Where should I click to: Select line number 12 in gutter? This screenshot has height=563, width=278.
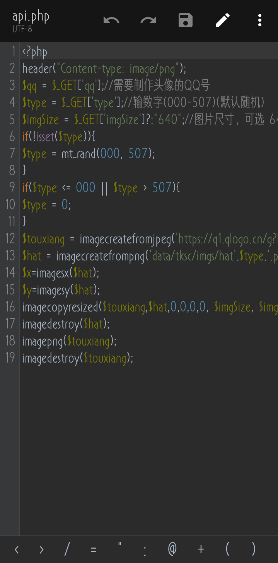coord(10,239)
